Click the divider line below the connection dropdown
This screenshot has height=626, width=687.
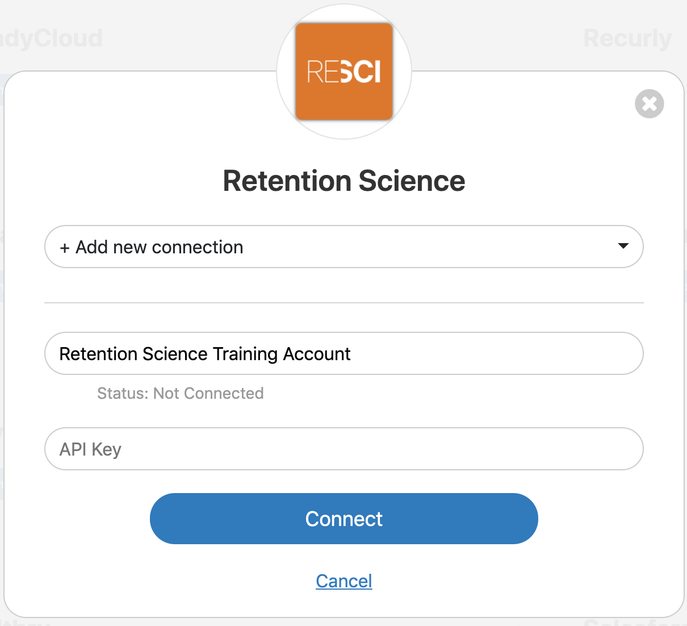343,303
